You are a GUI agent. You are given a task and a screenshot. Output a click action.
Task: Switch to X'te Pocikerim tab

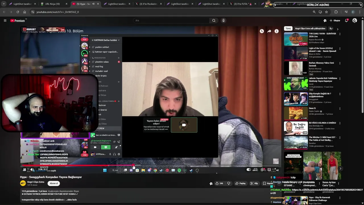pos(148,4)
